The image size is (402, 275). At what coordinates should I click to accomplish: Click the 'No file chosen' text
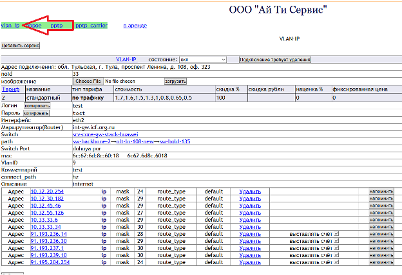point(120,81)
